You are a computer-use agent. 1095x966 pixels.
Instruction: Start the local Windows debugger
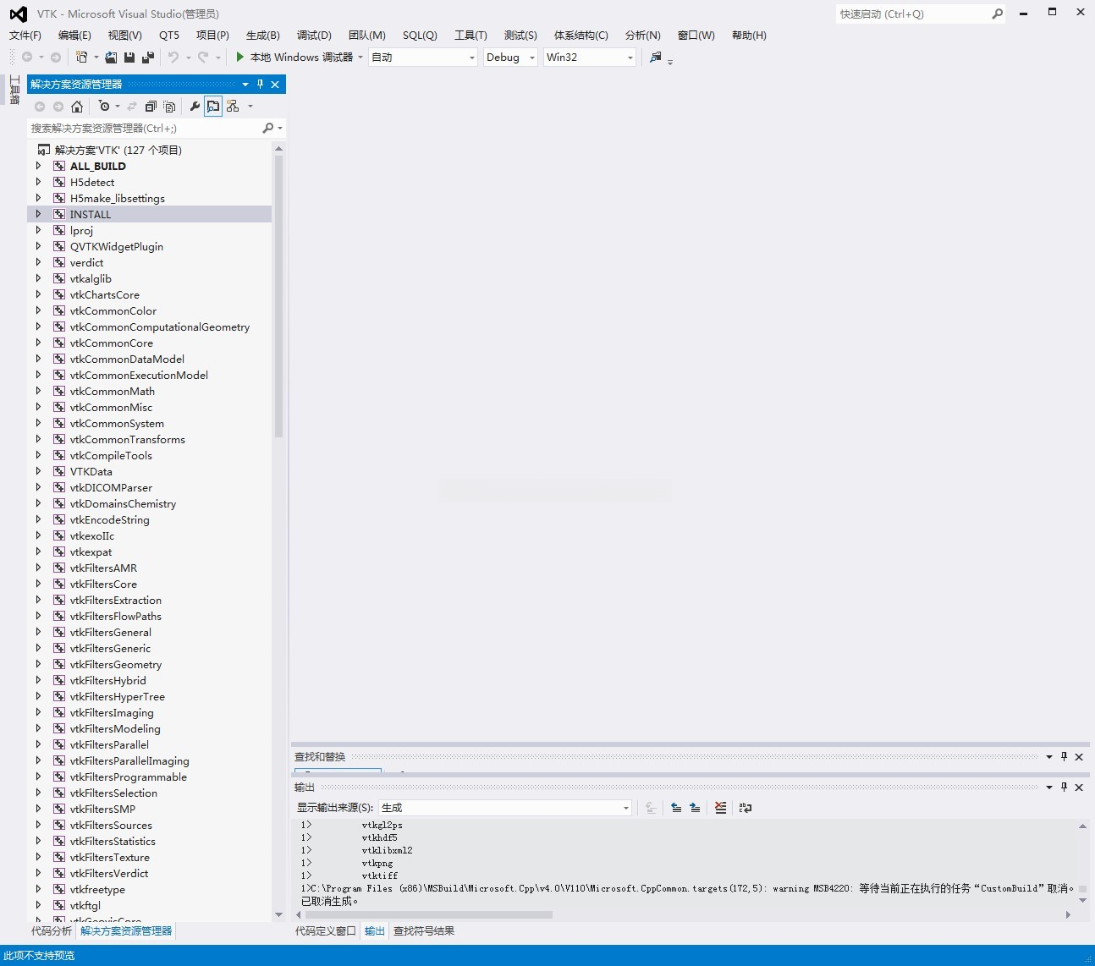[x=240, y=57]
